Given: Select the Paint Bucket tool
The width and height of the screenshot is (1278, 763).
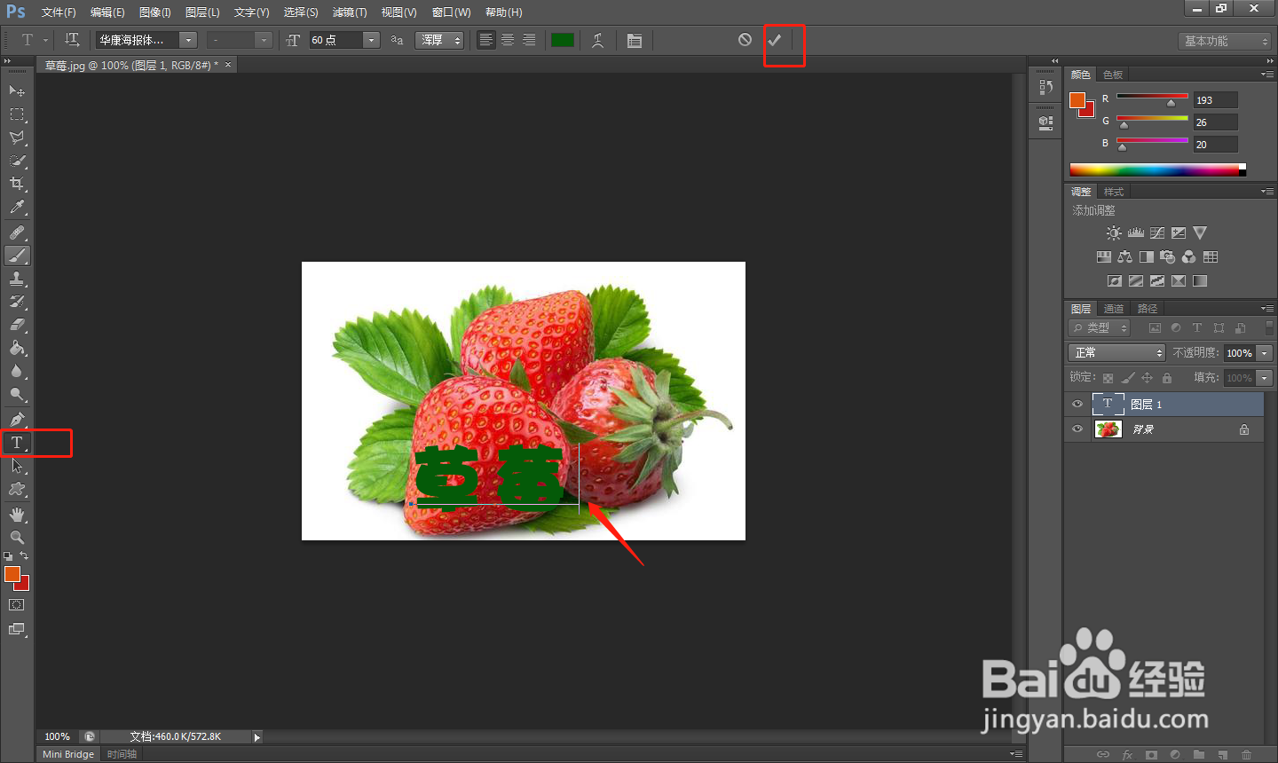Looking at the screenshot, I should [17, 348].
